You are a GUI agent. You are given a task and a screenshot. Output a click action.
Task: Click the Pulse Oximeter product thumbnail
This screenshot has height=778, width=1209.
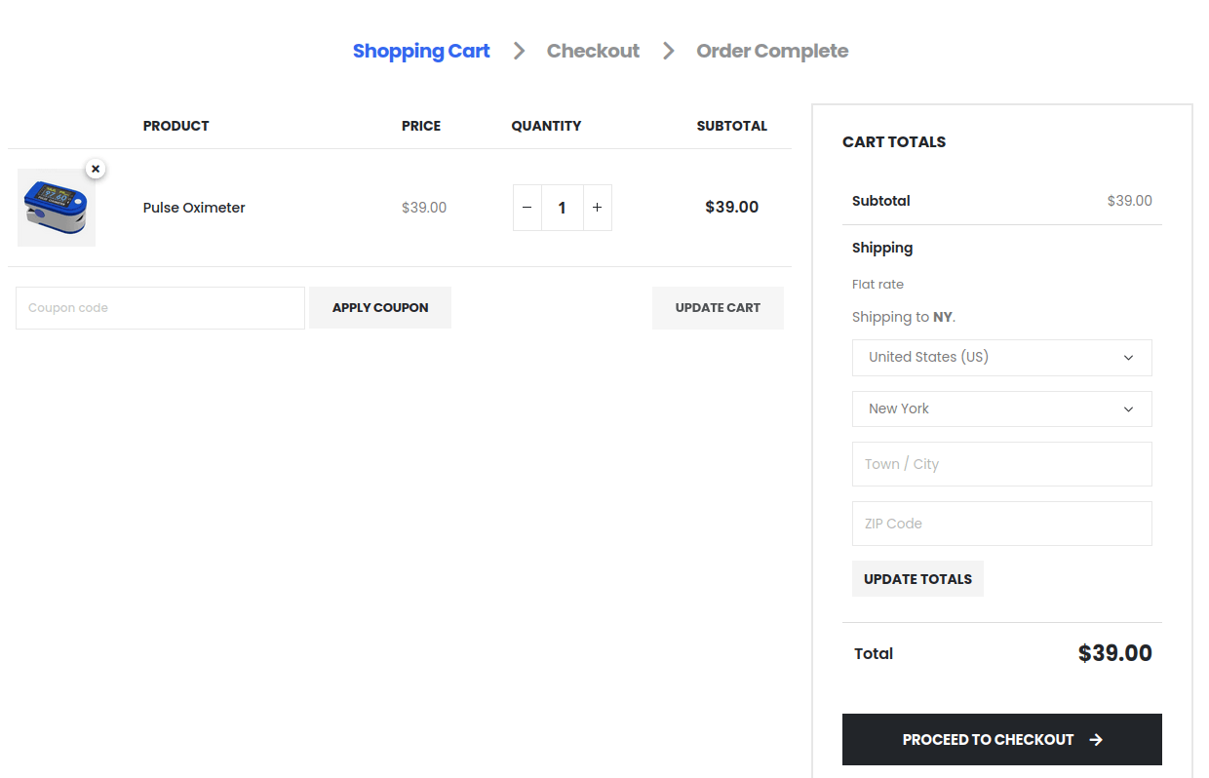[56, 207]
